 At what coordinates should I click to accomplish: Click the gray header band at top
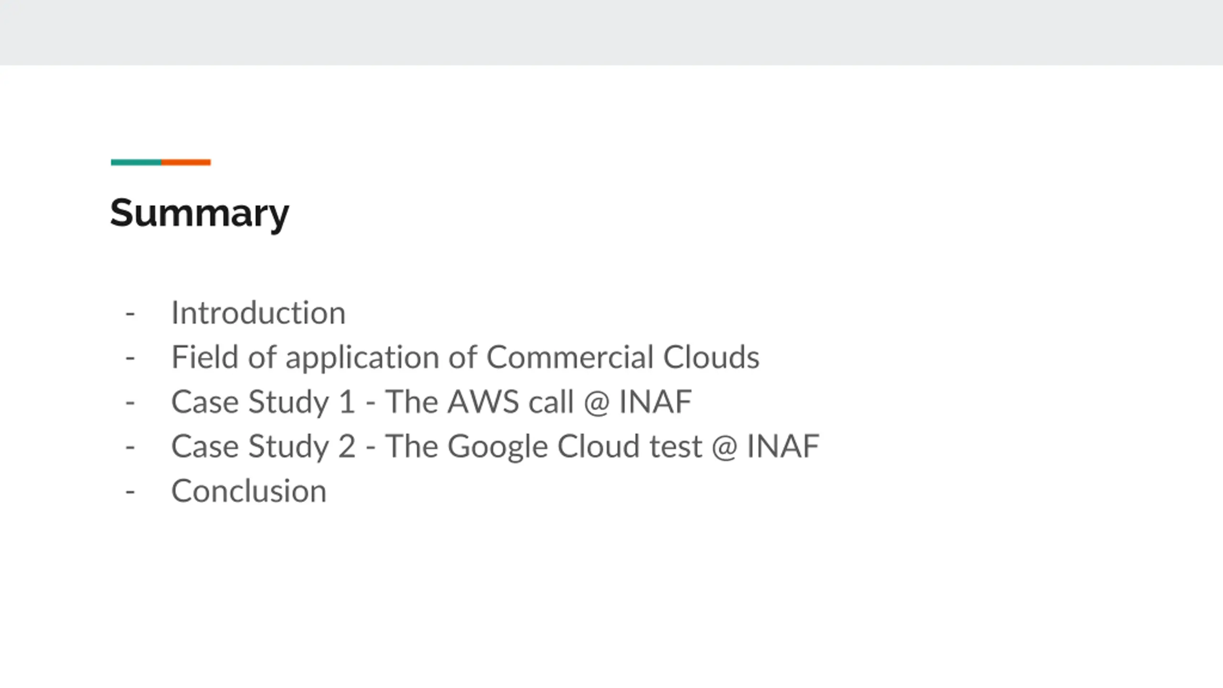[x=611, y=32]
